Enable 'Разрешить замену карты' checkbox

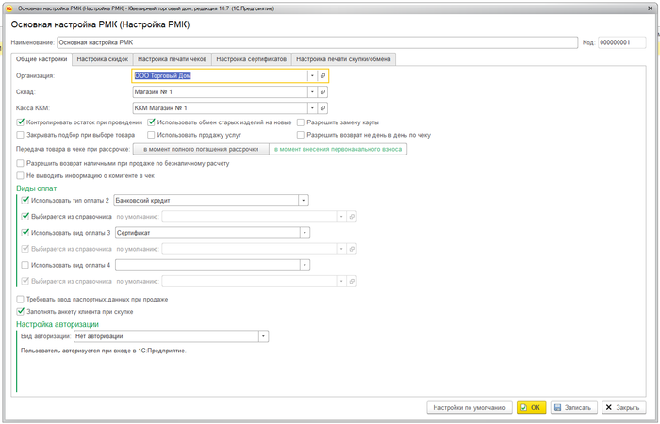click(301, 122)
